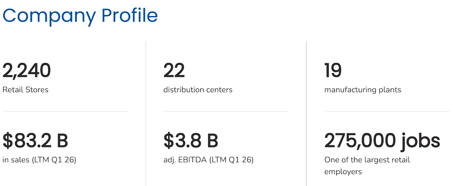
Task: Select the $3.8 B EBITDA figure
Action: pyautogui.click(x=191, y=141)
